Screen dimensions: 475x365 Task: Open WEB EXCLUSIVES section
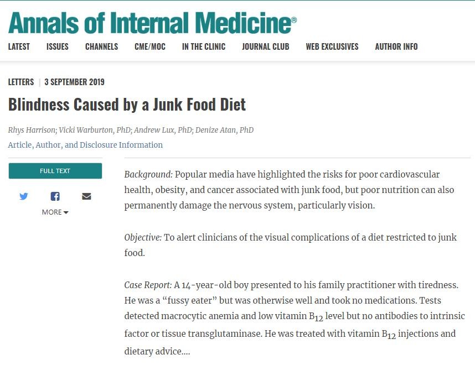point(332,46)
